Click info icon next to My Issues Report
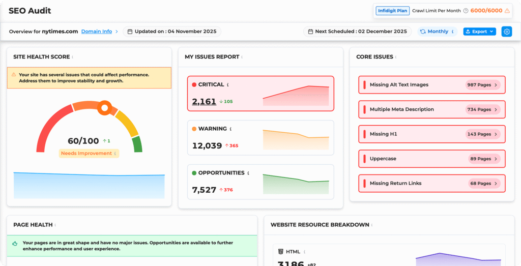 click(x=242, y=57)
